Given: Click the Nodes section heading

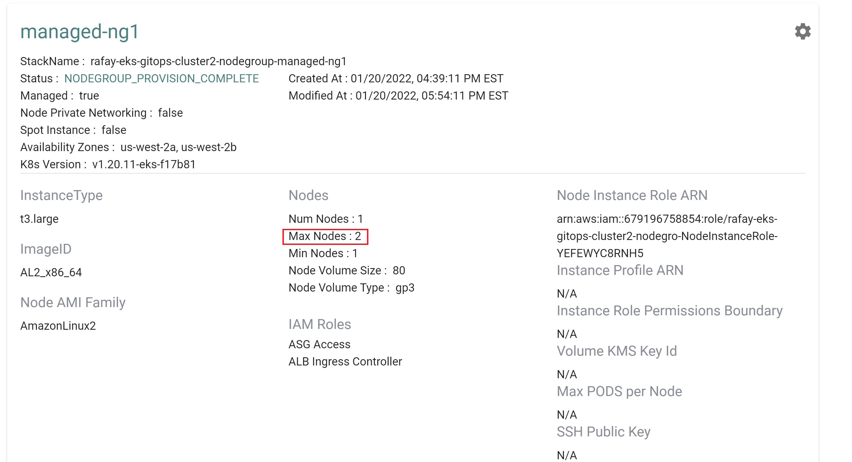Looking at the screenshot, I should (308, 195).
